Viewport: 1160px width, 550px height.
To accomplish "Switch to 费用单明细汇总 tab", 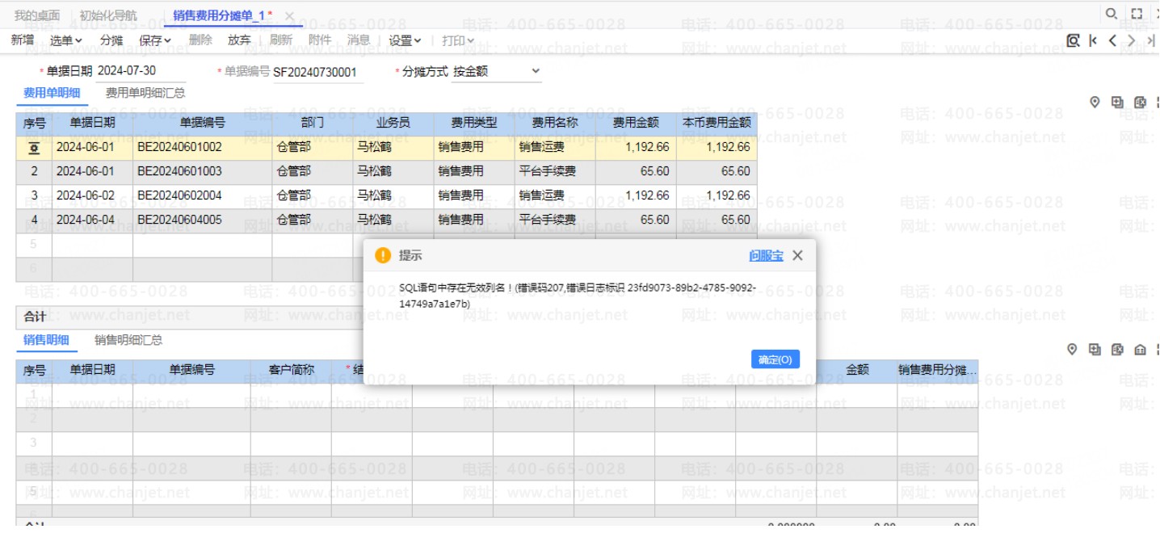I will tap(145, 93).
